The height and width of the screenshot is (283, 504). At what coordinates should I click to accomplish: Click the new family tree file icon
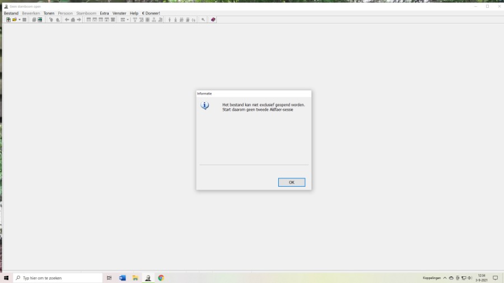8,20
